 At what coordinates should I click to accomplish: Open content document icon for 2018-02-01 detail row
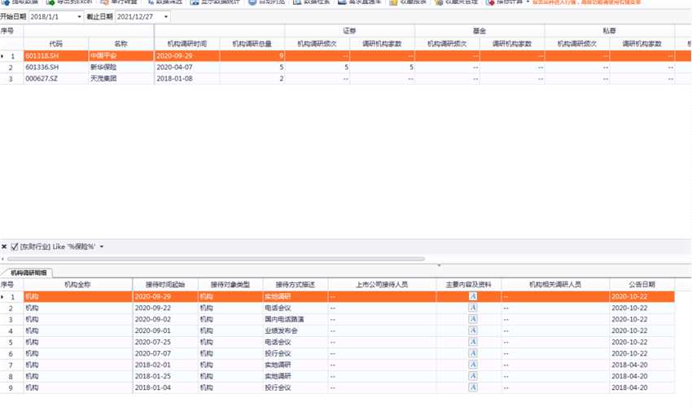(x=473, y=365)
